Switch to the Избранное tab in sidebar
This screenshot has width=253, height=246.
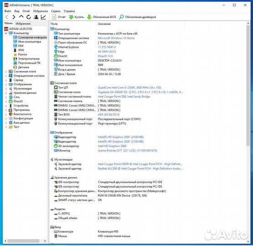click(23, 24)
